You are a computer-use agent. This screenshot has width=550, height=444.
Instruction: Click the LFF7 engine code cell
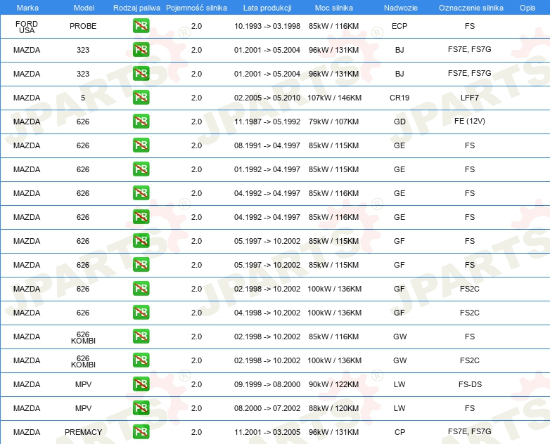(x=470, y=98)
